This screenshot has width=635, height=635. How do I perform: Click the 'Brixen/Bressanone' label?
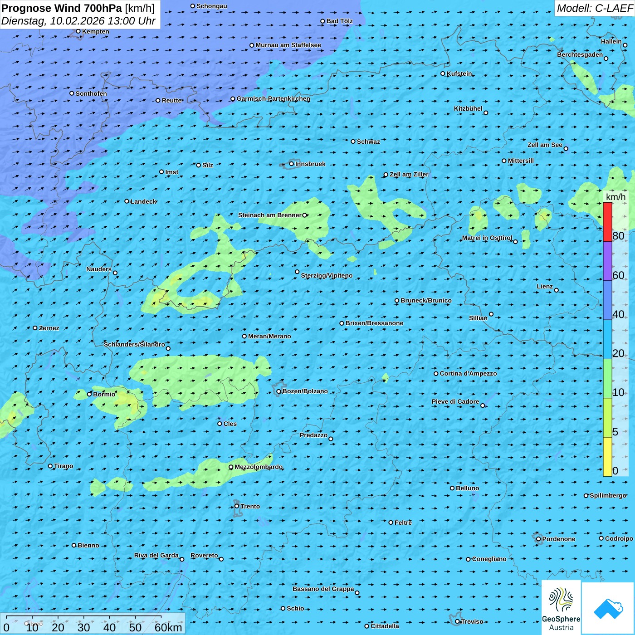[x=374, y=323]
